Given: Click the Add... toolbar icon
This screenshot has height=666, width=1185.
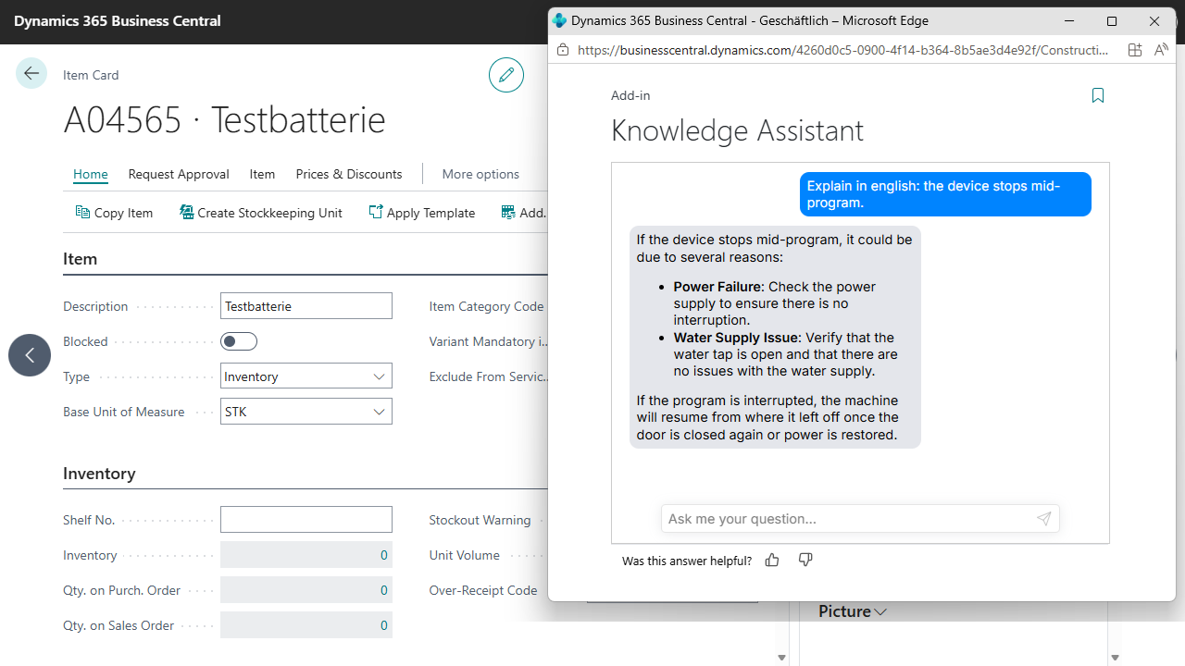Looking at the screenshot, I should pos(508,212).
